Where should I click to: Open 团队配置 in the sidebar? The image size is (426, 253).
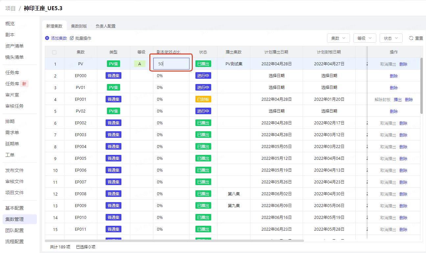pos(14,230)
